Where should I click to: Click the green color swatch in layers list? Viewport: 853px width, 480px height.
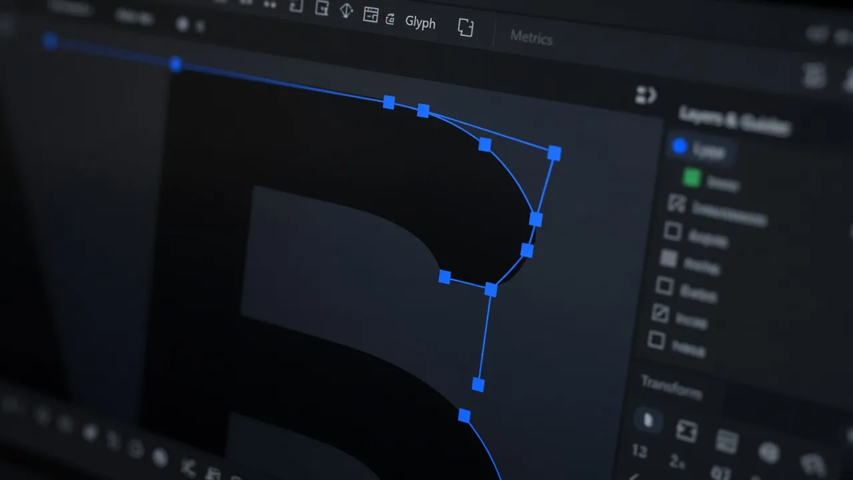click(692, 177)
